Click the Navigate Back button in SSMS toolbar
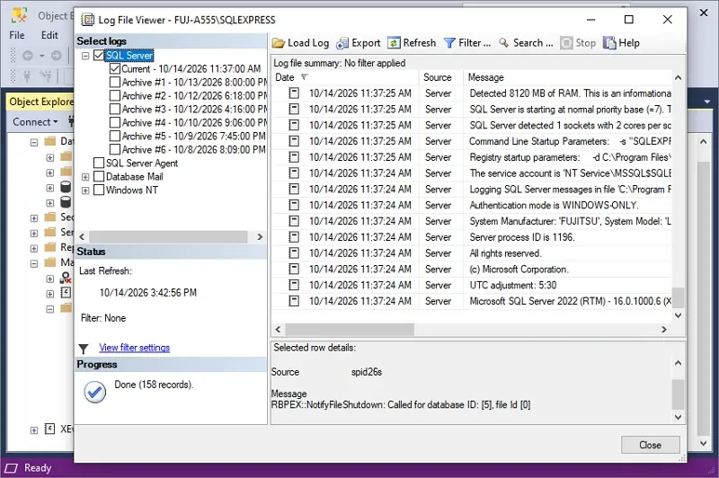The image size is (719, 478). point(28,56)
